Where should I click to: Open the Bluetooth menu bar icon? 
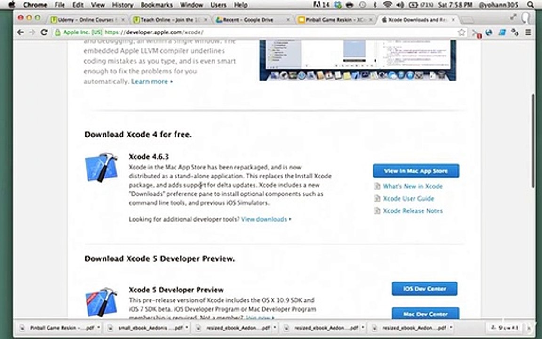pos(375,5)
